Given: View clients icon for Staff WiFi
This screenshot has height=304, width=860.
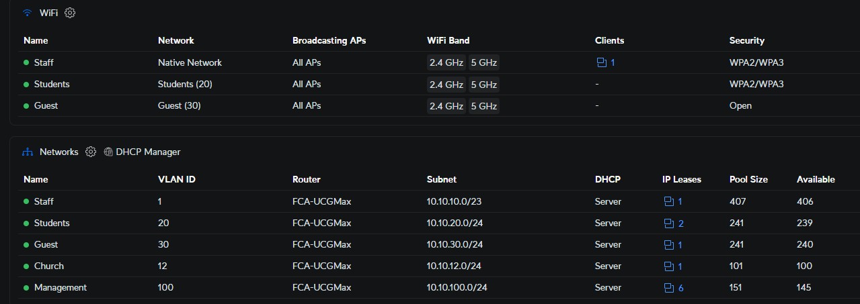Looking at the screenshot, I should [x=602, y=62].
